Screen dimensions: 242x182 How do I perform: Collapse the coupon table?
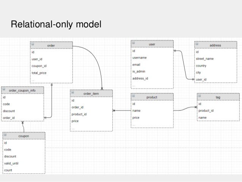point(5,135)
